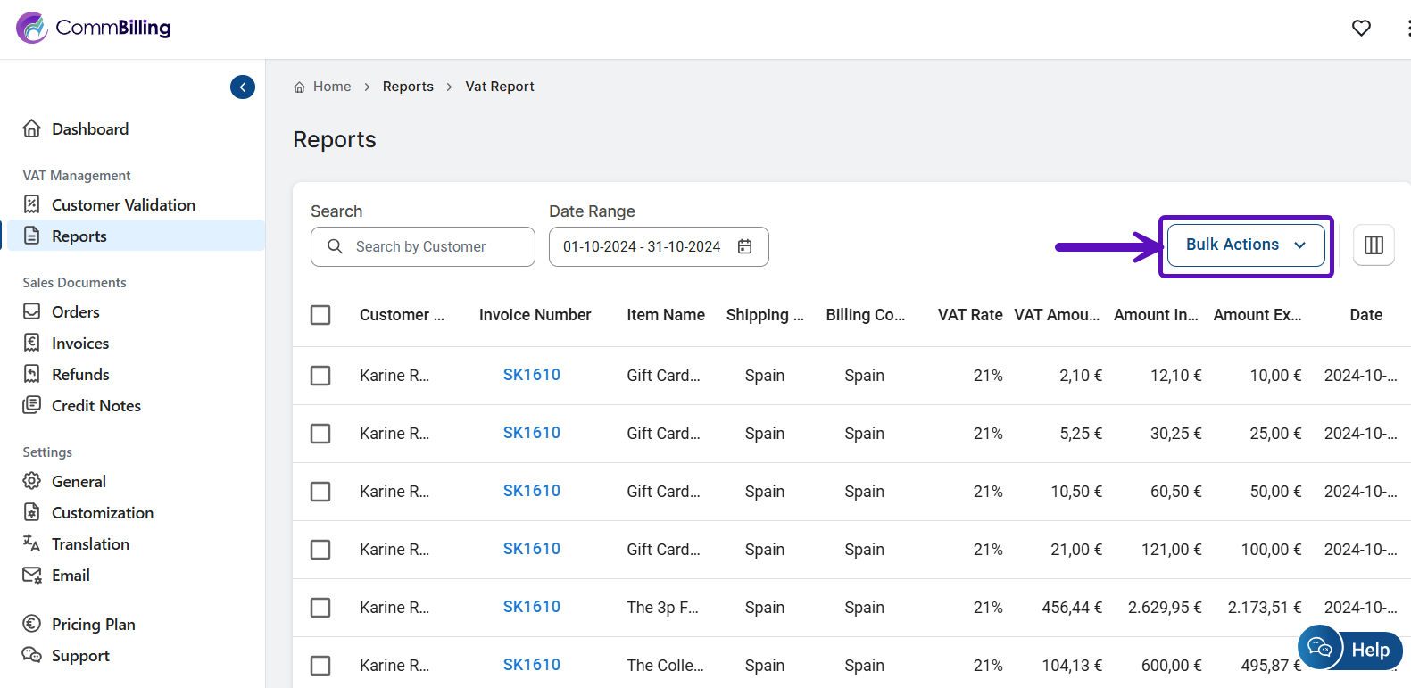This screenshot has width=1411, height=688.
Task: Open the top-right three-dot menu
Action: (x=1407, y=29)
